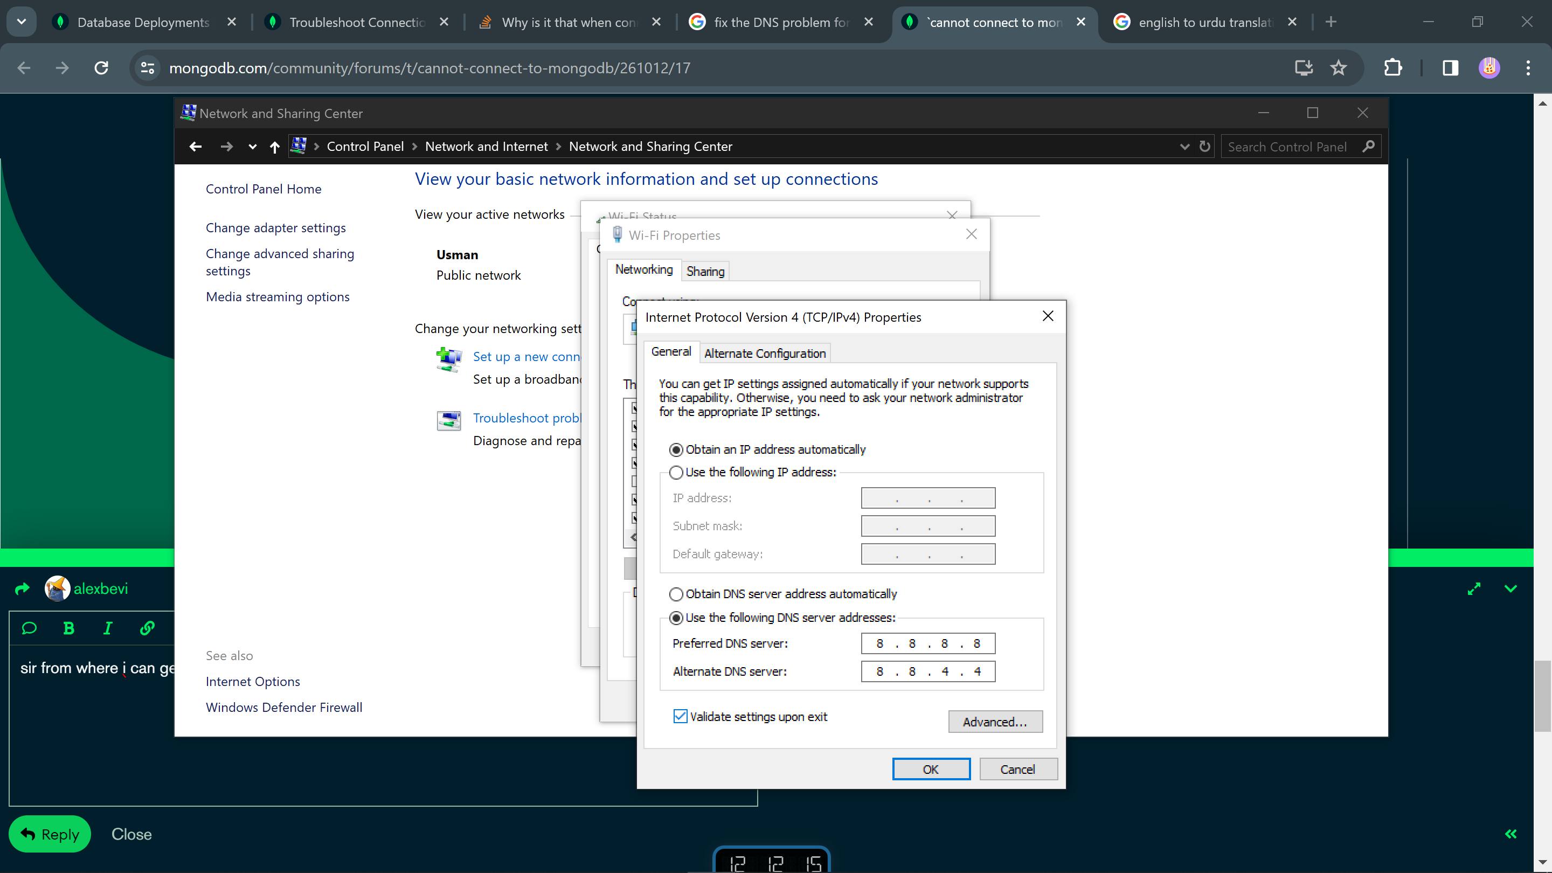The height and width of the screenshot is (873, 1552).
Task: Open the browser extensions puzzle icon
Action: pos(1392,67)
